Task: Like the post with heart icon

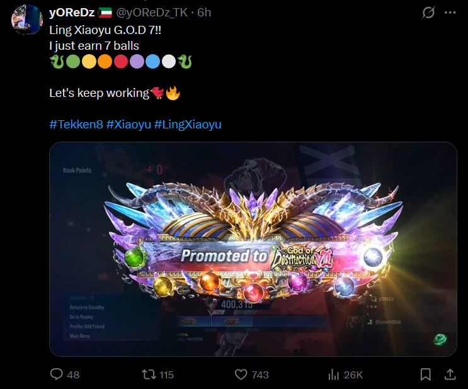Action: [x=241, y=375]
